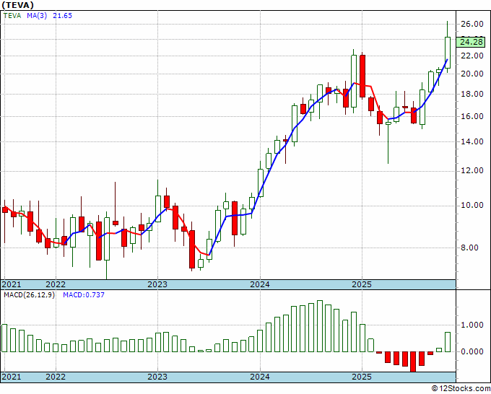Click the 12.00 price axis label

pos(472,171)
